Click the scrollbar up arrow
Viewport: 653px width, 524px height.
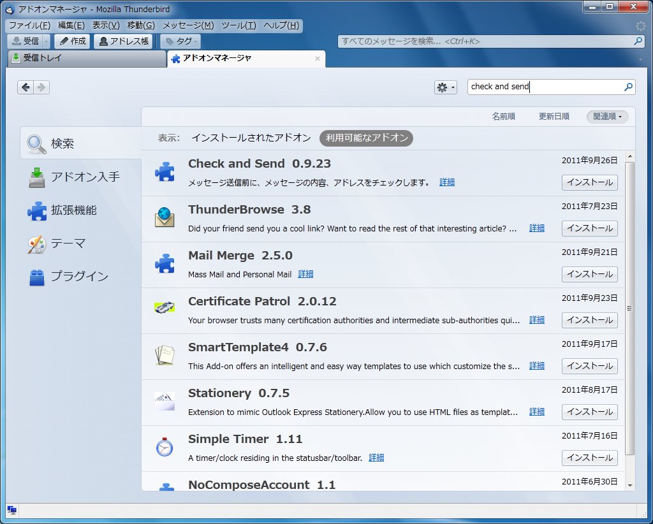coord(629,156)
